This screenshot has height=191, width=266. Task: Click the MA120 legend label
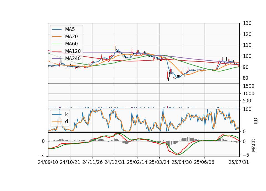pyautogui.click(x=73, y=51)
